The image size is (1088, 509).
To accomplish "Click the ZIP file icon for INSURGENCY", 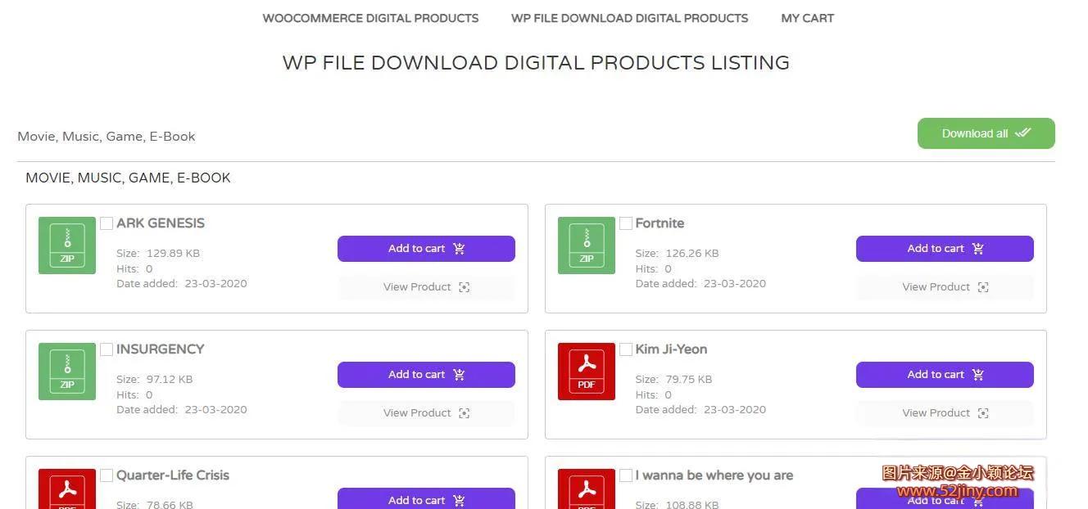I will click(67, 372).
